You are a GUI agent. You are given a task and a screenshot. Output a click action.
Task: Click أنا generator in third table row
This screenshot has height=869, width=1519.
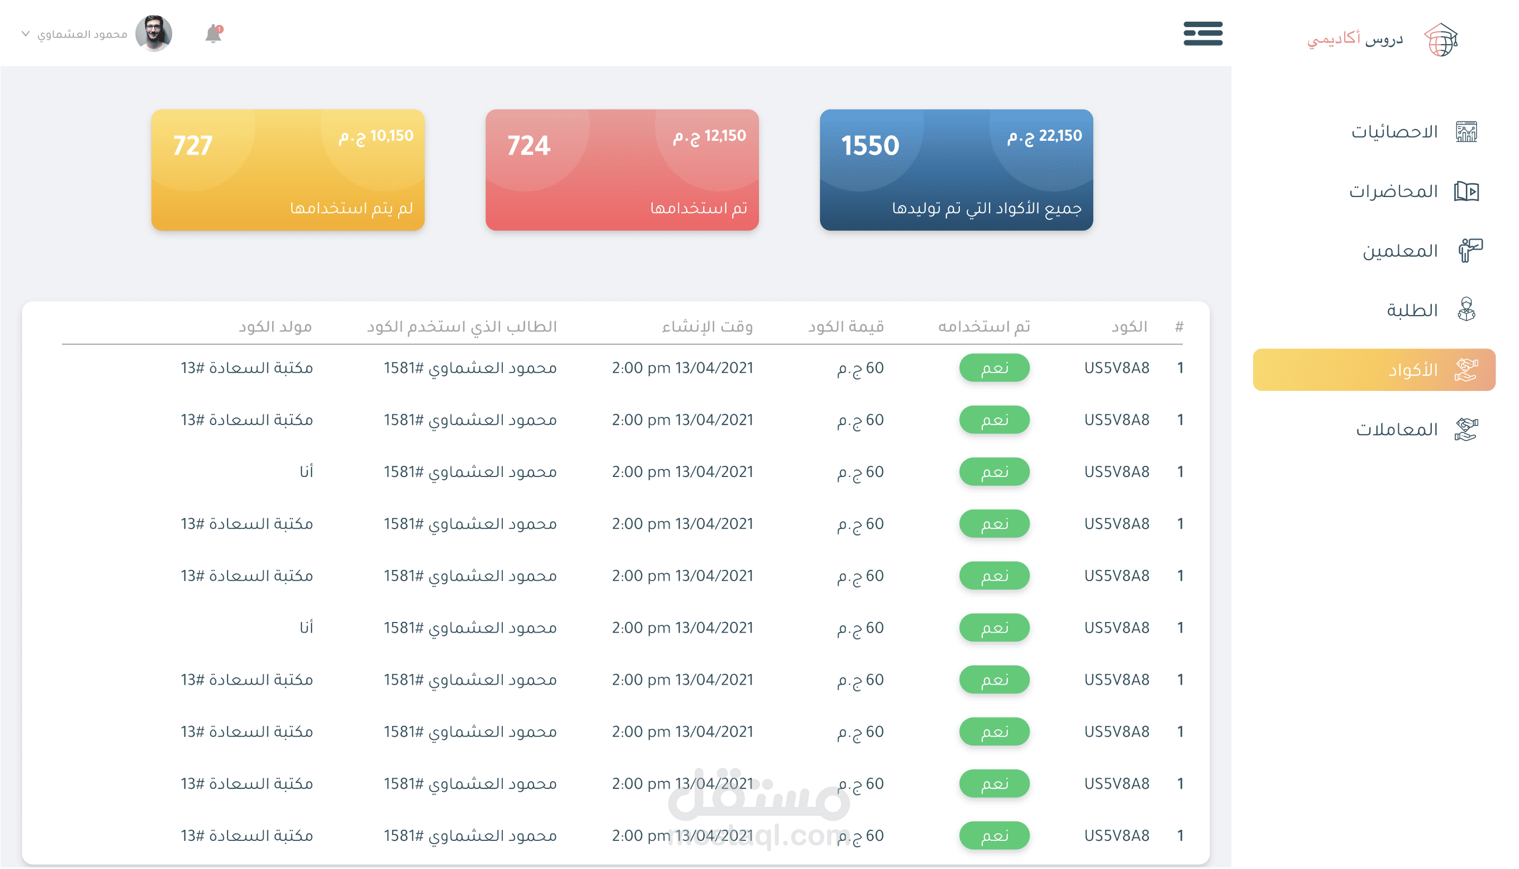[306, 472]
